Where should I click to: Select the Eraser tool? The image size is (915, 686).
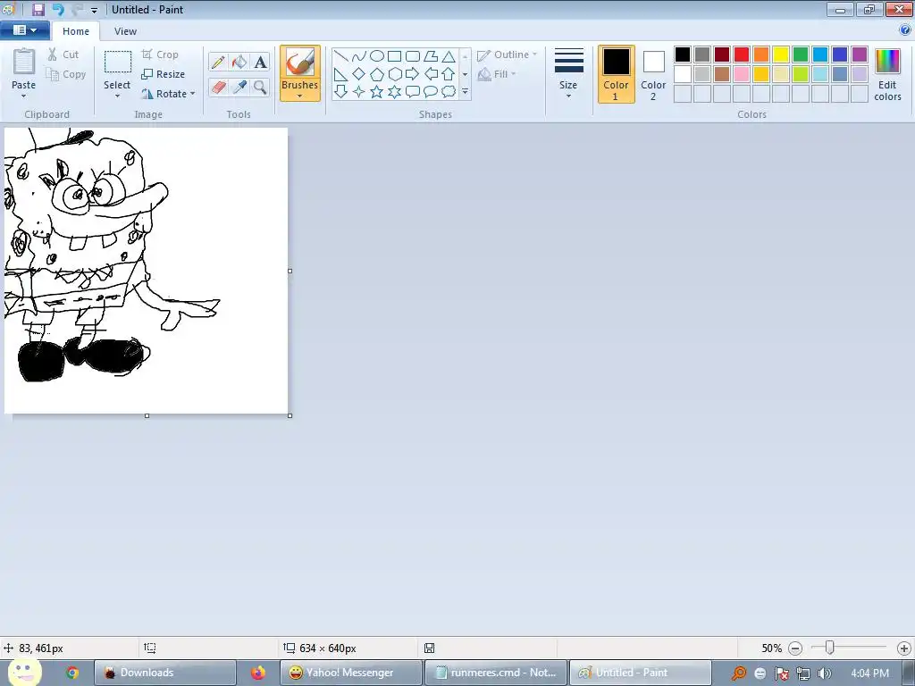[x=218, y=88]
